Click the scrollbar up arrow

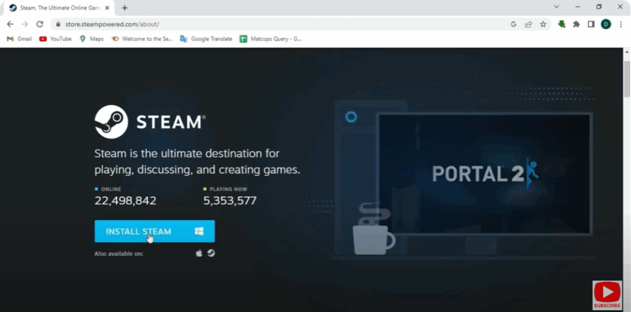click(x=627, y=52)
